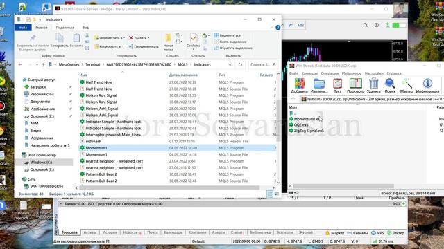Click Explorer up-folder arrow
The height and width of the screenshot is (249, 444).
pos(43,64)
